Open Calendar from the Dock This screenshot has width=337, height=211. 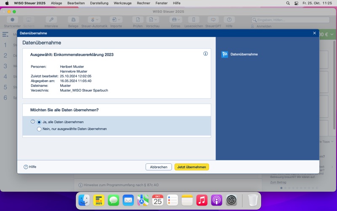click(x=158, y=200)
